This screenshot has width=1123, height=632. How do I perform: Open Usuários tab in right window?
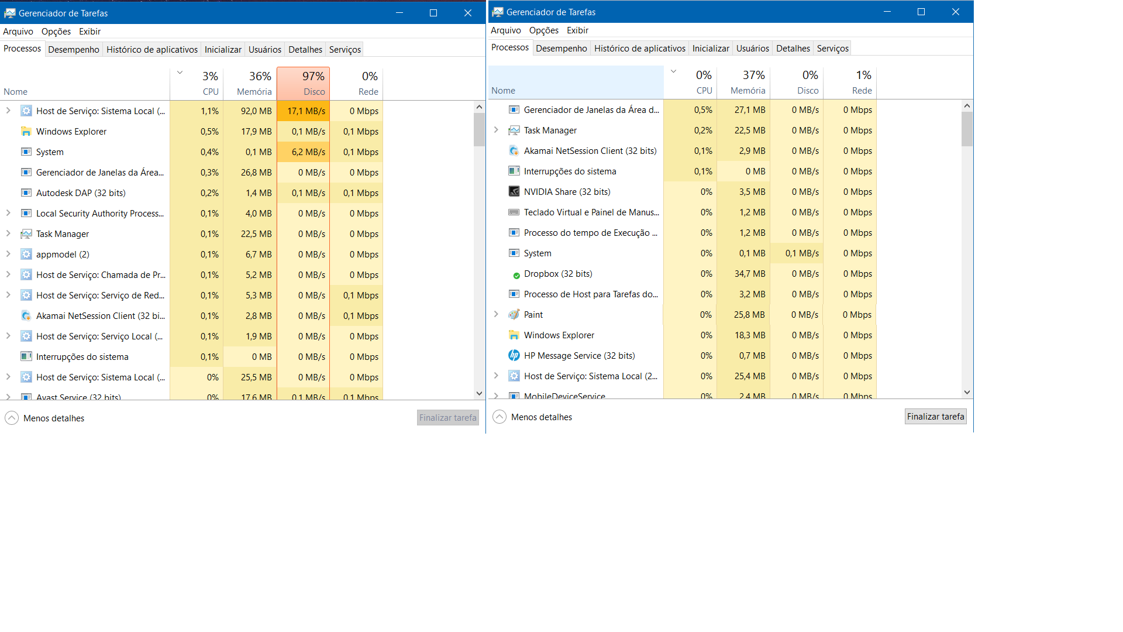[753, 48]
